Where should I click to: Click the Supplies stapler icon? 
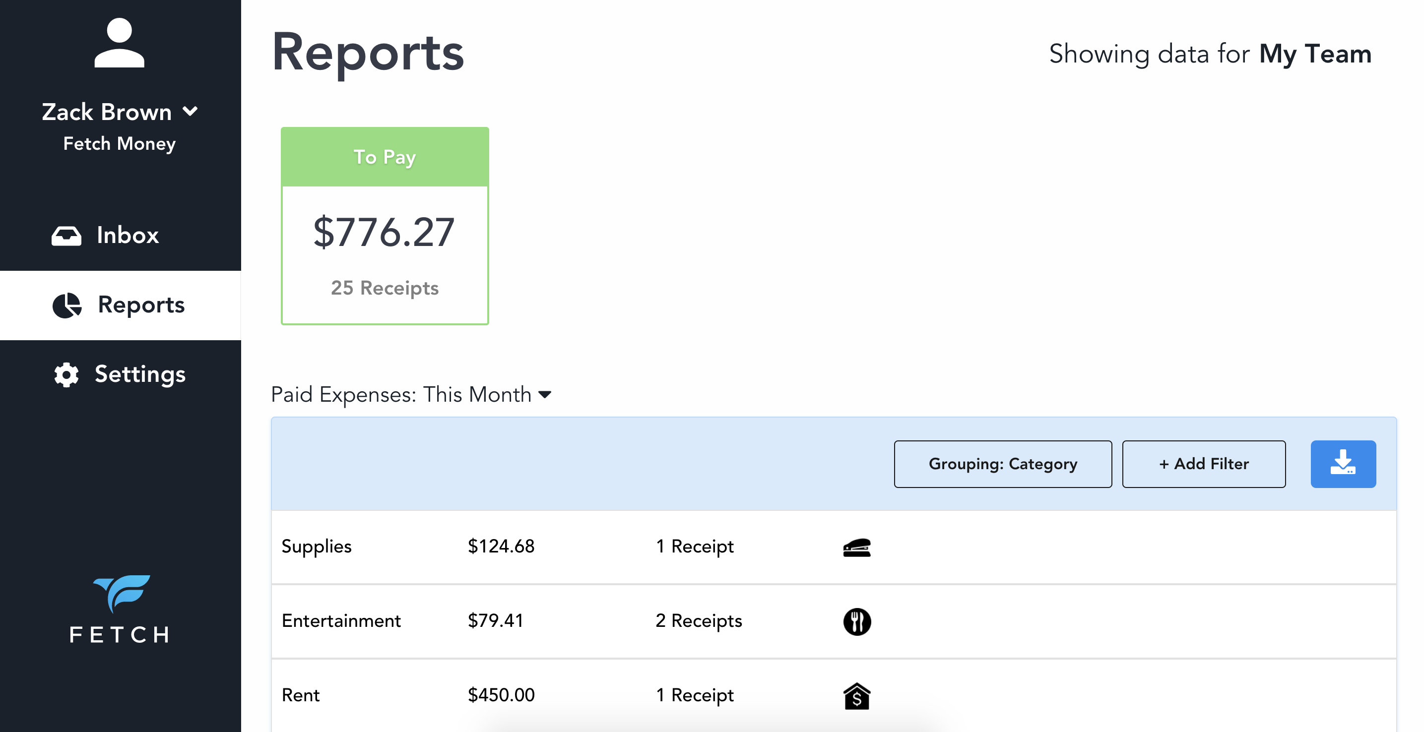point(856,547)
